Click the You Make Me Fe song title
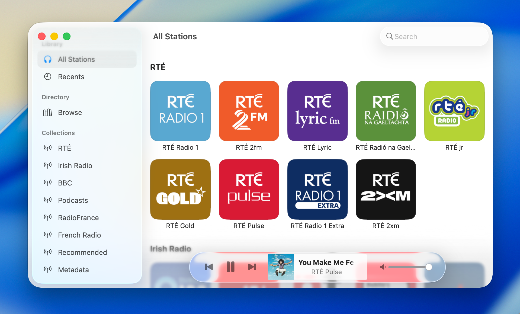Viewport: 520px width, 314px height. pos(326,262)
